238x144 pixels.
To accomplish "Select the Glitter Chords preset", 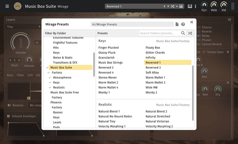I will click(155, 53).
